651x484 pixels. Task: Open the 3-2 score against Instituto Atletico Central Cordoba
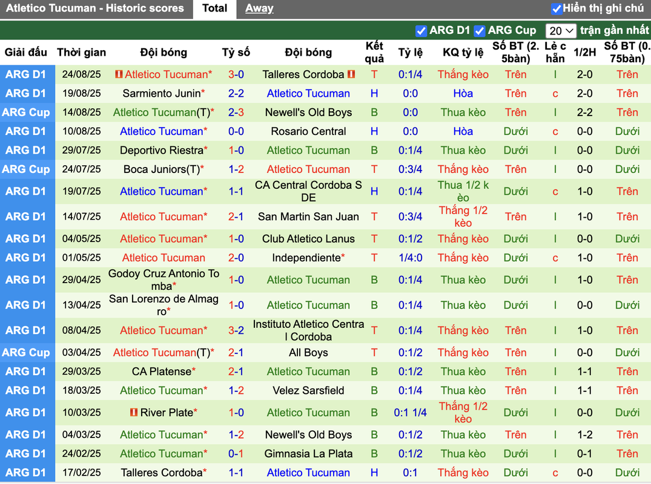(236, 330)
